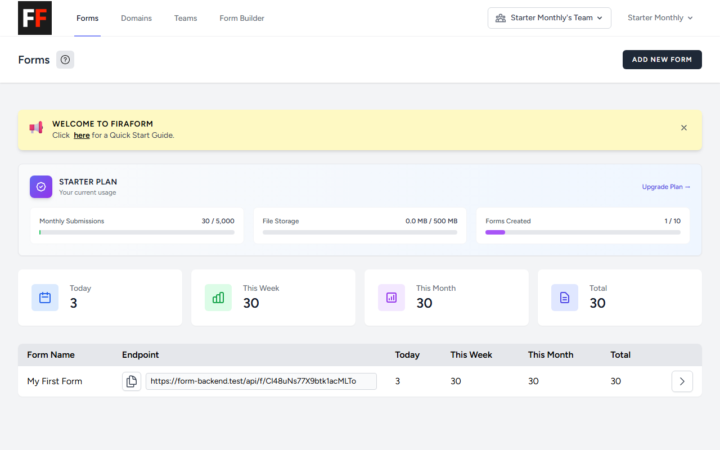This screenshot has width=720, height=450.
Task: Select the endpoint URL input field
Action: [261, 381]
